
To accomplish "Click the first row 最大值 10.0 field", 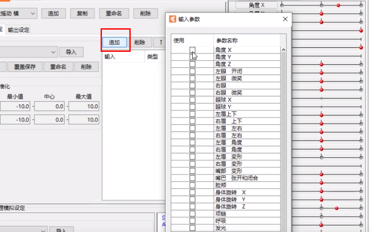I will 84,106.
